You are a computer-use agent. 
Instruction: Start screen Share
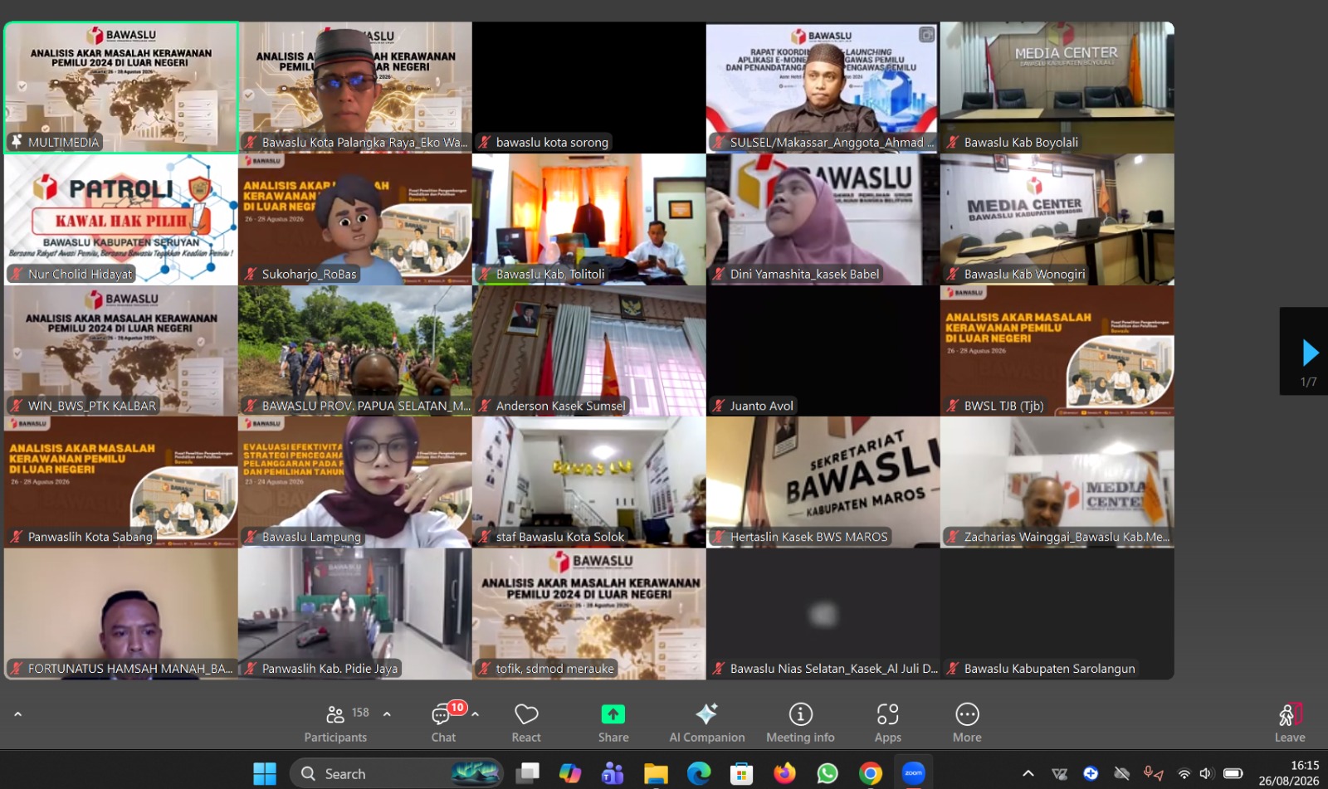point(613,723)
